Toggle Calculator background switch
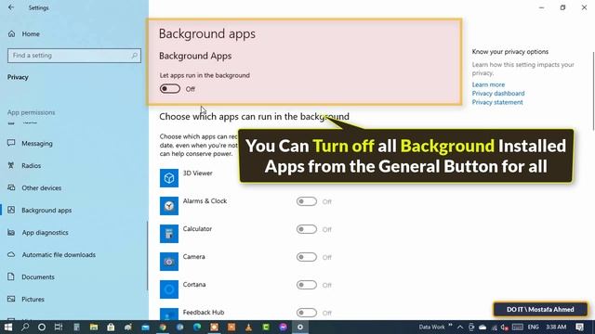Viewport: 595px width, 334px height. point(307,229)
